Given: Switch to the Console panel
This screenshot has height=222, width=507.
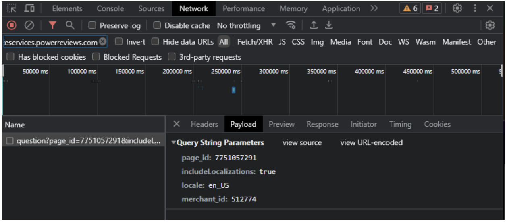Looking at the screenshot, I should [110, 8].
